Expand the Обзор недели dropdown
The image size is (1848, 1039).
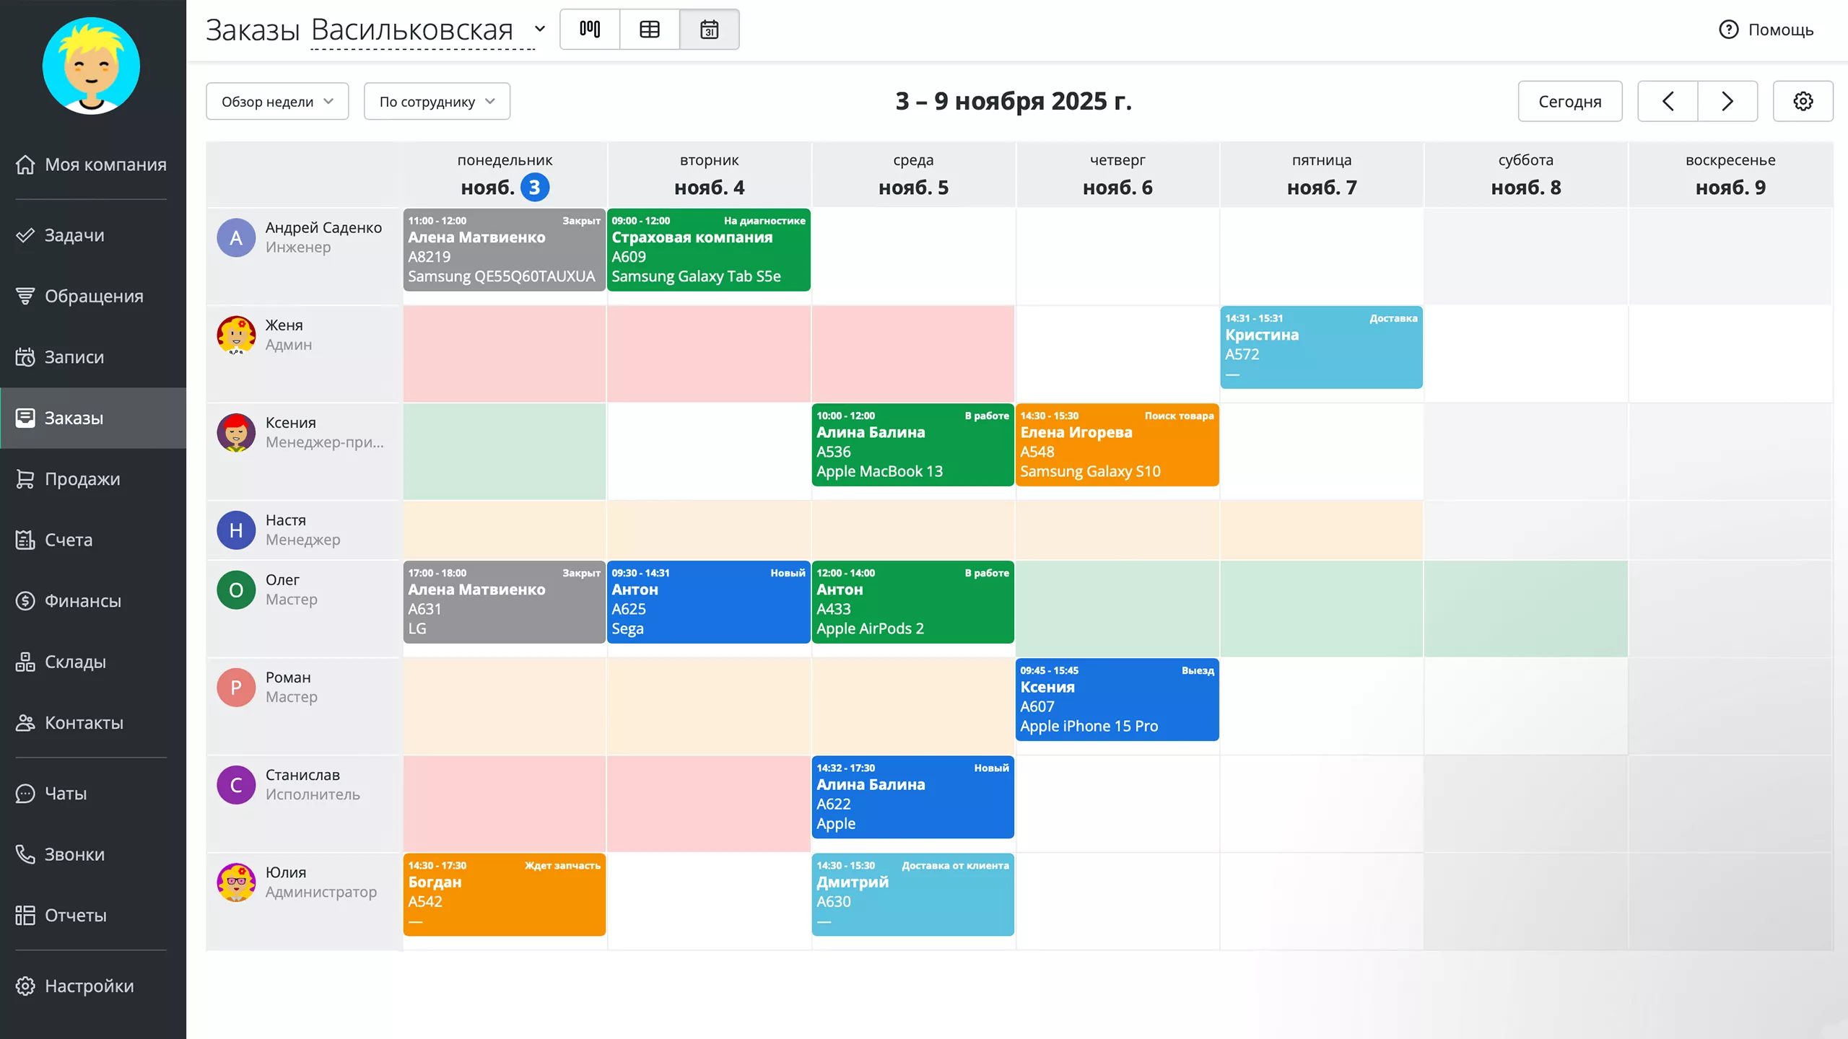277,102
